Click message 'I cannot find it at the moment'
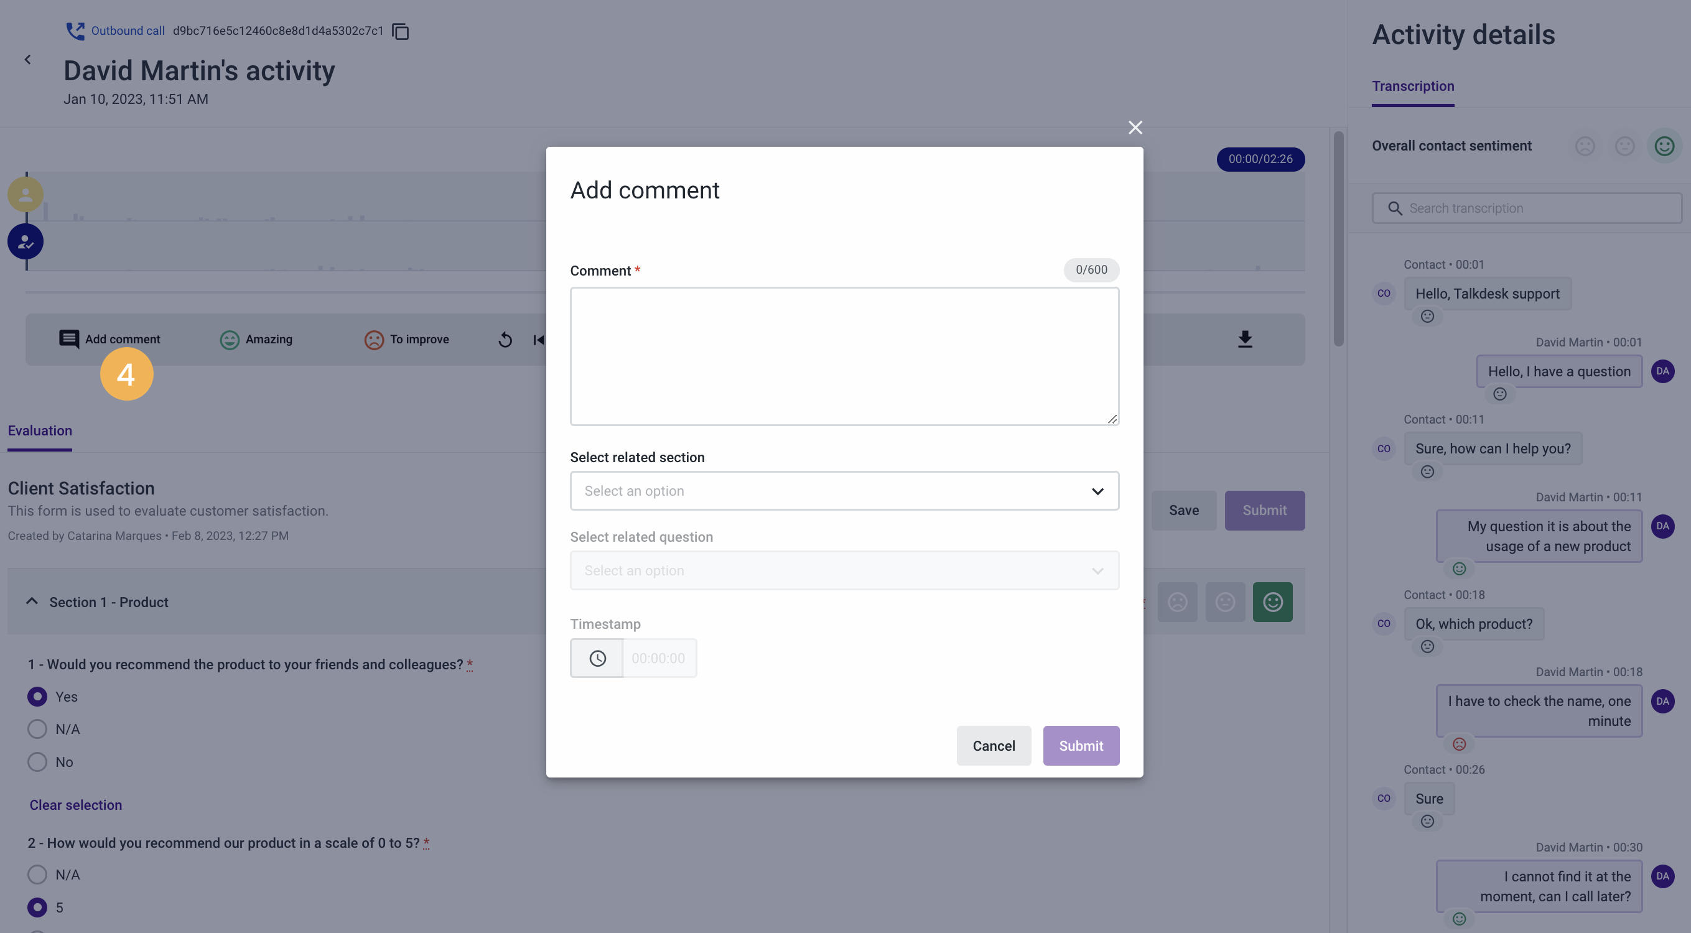Screen dimensions: 1691x933 [1539, 886]
